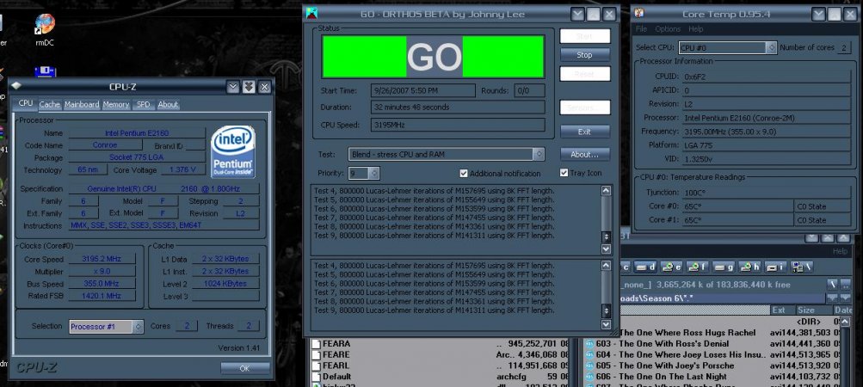Screen dimensions: 863x387
Task: Click icon of episode 604 file
Action: click(589, 355)
